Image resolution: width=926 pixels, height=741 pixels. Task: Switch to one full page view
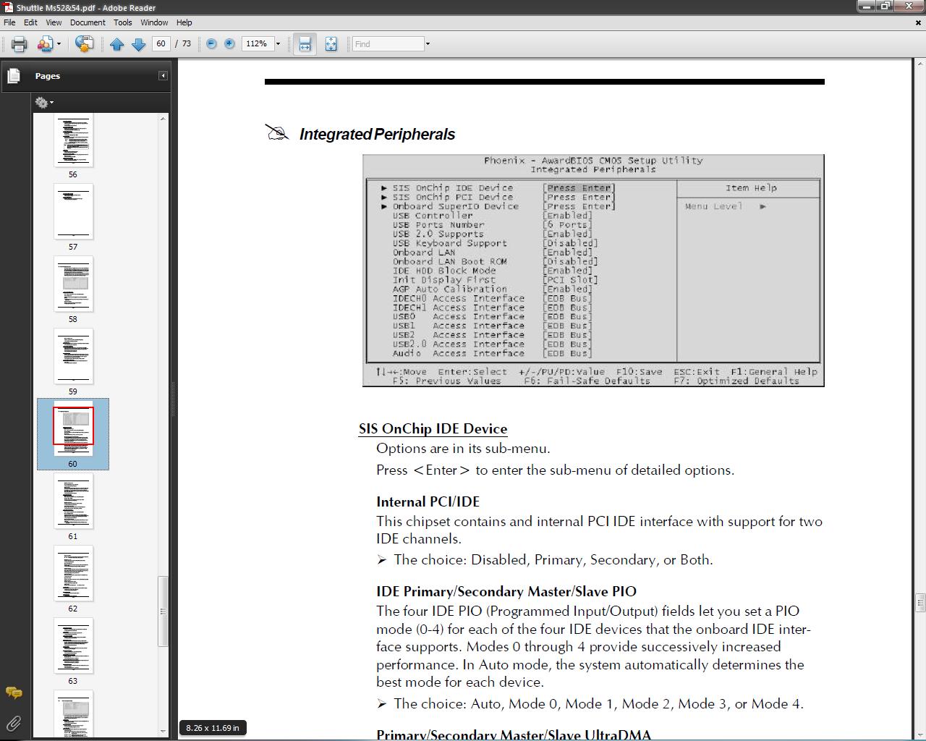tap(331, 44)
